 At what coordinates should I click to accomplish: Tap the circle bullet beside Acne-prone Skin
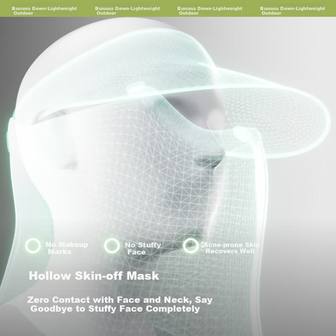tap(191, 245)
